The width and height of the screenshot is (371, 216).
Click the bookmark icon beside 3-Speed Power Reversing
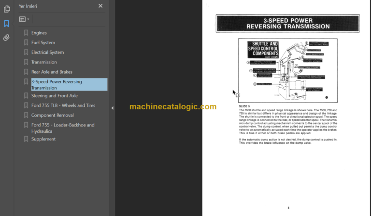26,81
